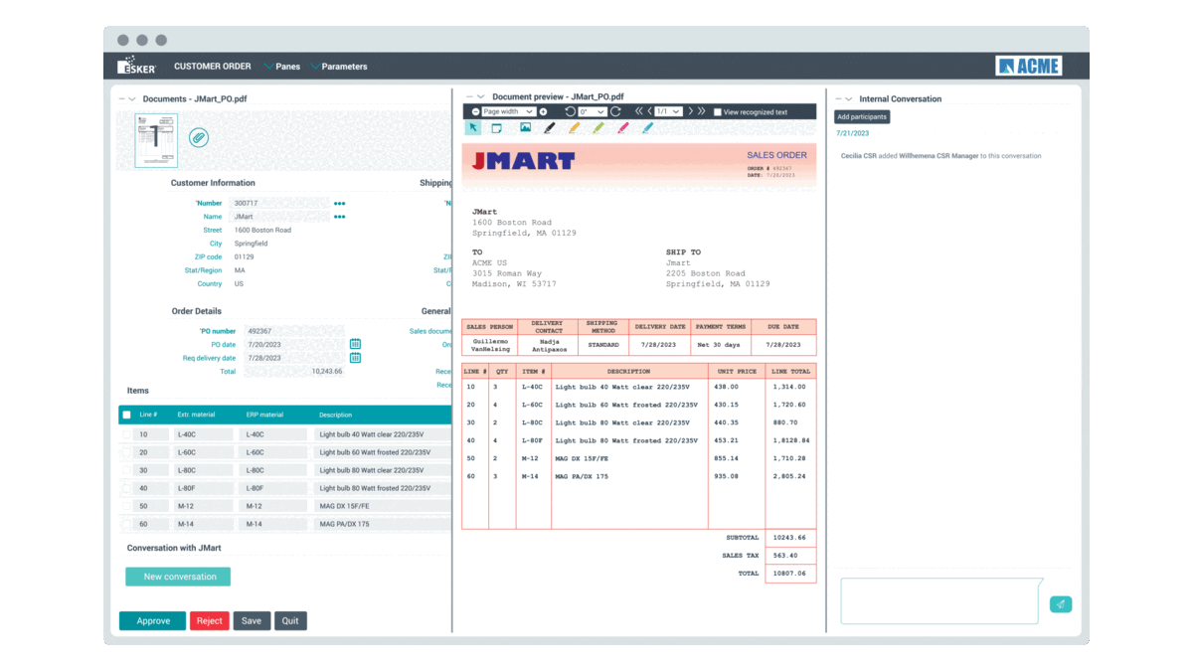
Task: Edit the customer Number field
Action: (279, 203)
